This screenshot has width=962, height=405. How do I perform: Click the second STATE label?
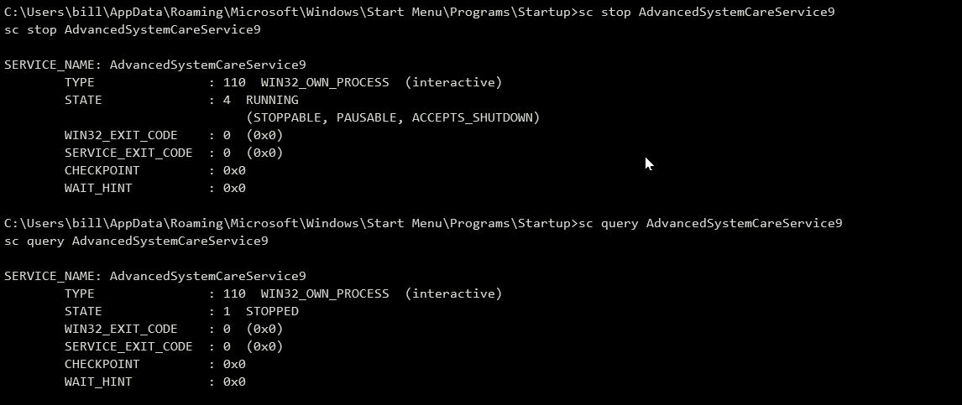tap(83, 311)
